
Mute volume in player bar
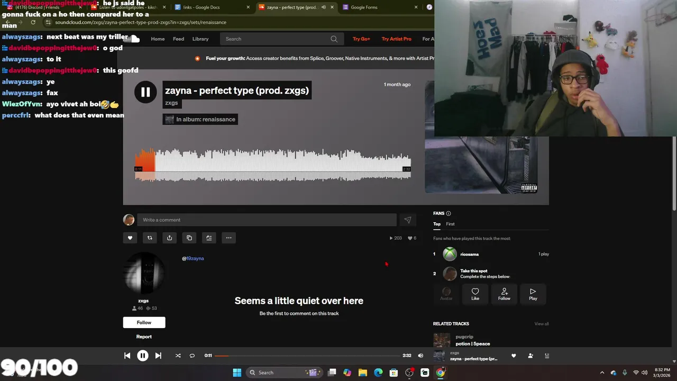coord(420,356)
